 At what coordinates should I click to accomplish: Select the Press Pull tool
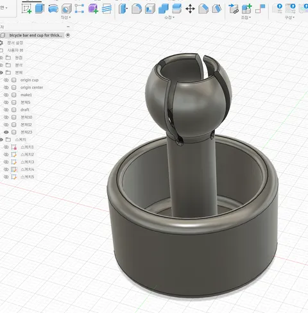(x=123, y=9)
